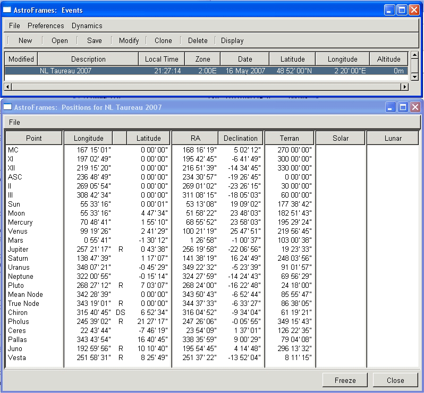The width and height of the screenshot is (424, 393).
Task: Open the Dynamics menu
Action: tap(87, 25)
